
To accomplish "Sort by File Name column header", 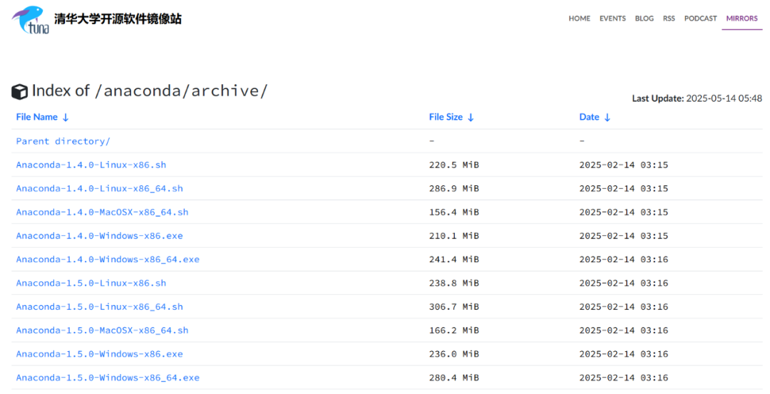I will [x=42, y=117].
